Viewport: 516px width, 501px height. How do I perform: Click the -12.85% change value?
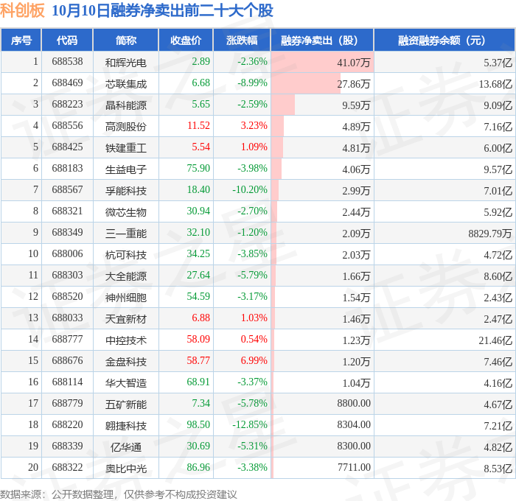(250, 425)
